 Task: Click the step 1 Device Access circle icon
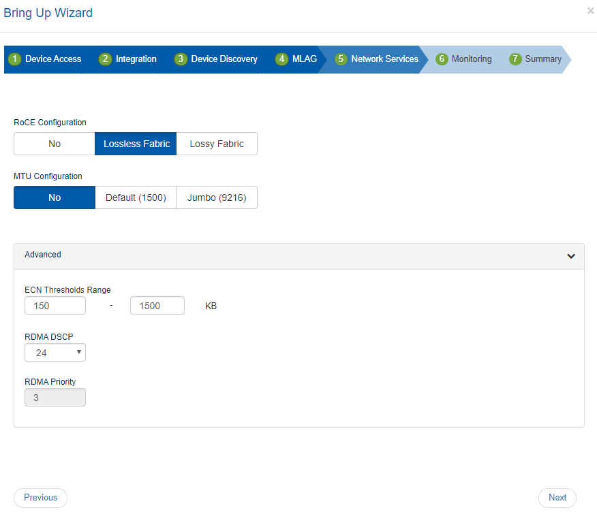pyautogui.click(x=15, y=59)
